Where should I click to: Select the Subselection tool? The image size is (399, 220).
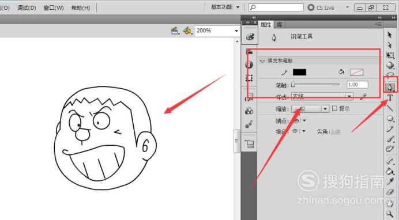point(390,45)
